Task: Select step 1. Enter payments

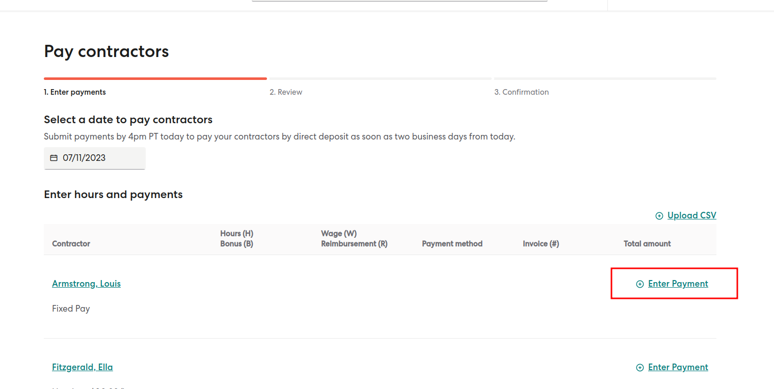Action: [75, 92]
